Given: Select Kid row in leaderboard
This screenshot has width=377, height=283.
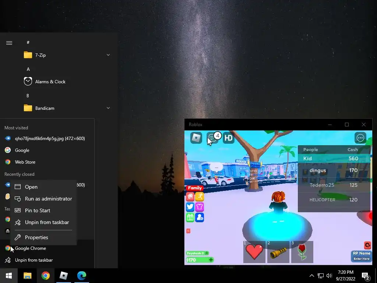Looking at the screenshot, I should click(334, 158).
